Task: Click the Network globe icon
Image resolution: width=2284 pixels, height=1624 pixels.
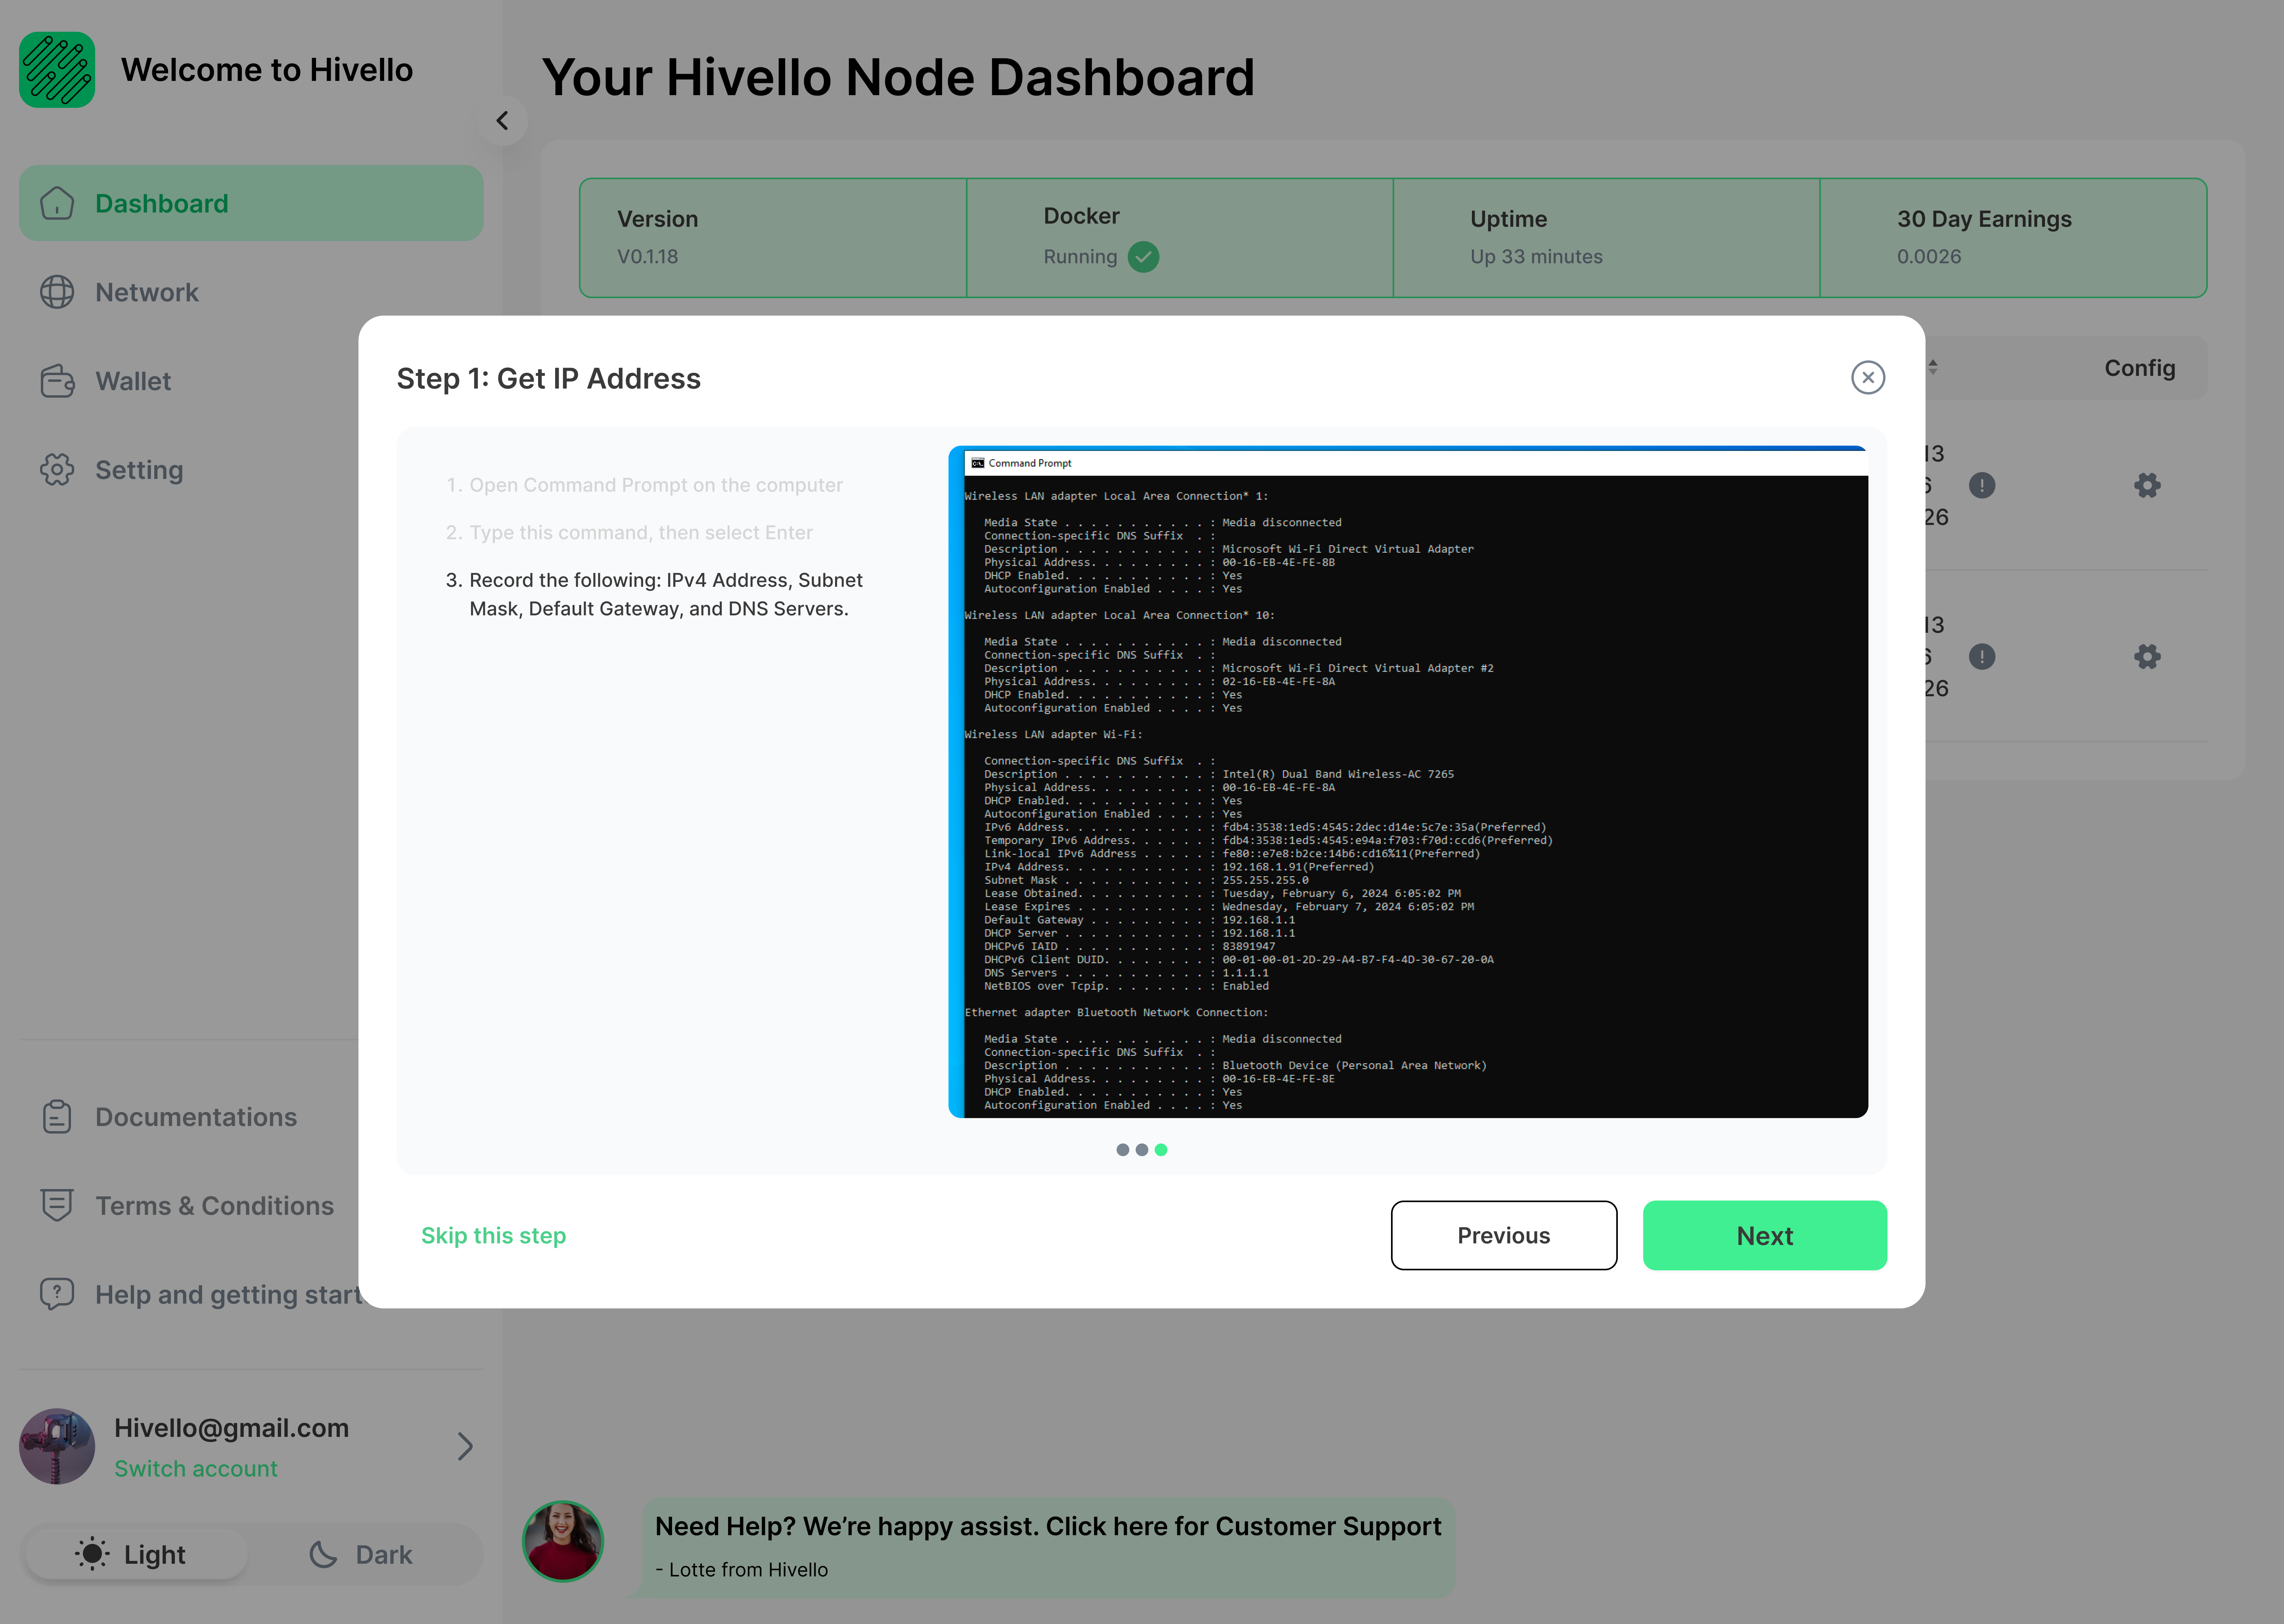Action: (57, 292)
